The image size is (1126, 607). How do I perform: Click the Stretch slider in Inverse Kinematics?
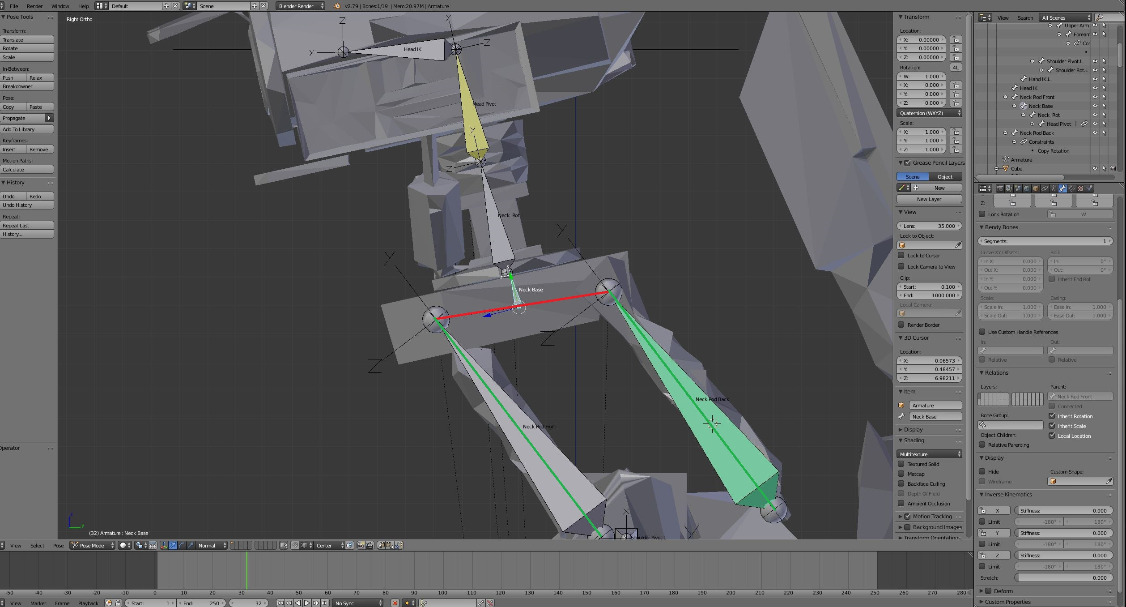coord(1063,577)
